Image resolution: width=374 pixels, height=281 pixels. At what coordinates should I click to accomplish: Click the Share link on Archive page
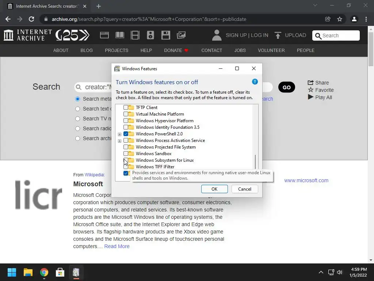(318, 83)
